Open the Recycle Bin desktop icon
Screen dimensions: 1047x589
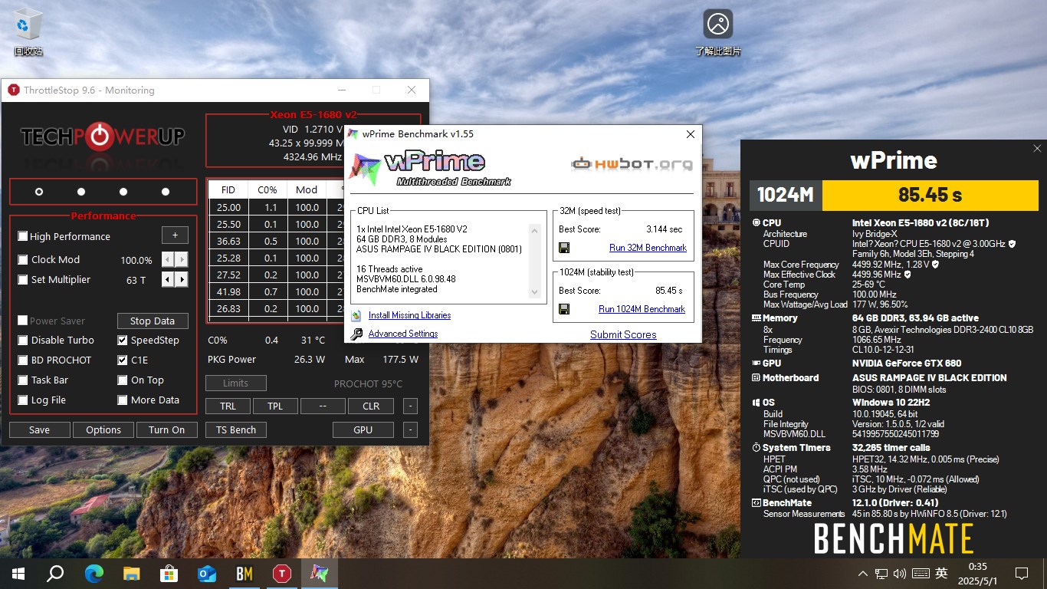(x=28, y=33)
